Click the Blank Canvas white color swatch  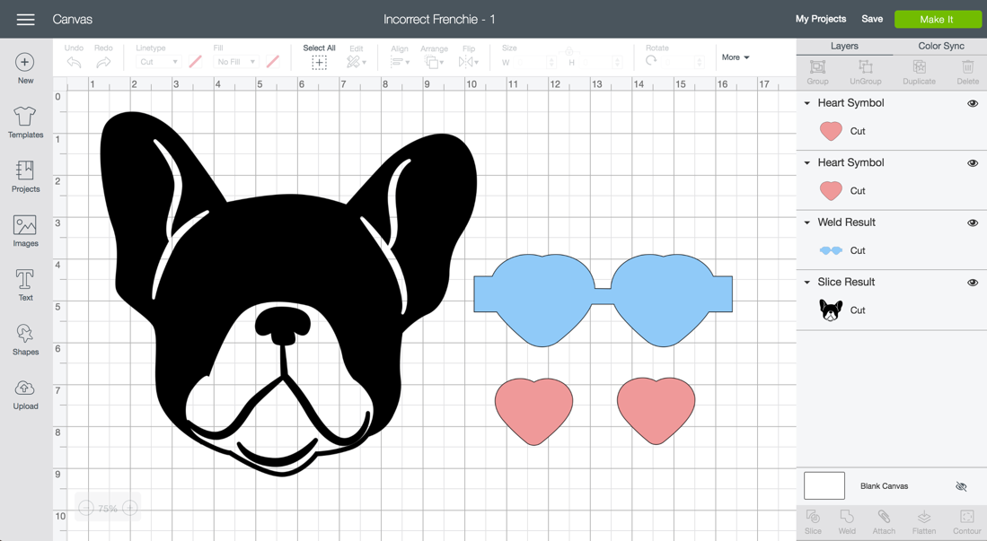[824, 485]
